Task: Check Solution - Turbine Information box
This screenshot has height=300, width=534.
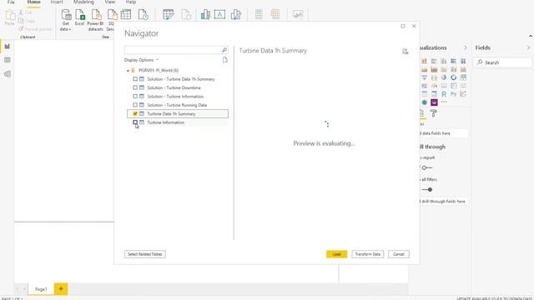Action: [135, 97]
